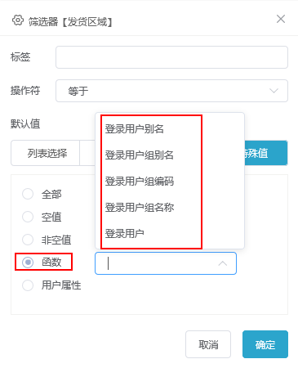
Task: Select the 空值 radio button
Action: point(28,217)
